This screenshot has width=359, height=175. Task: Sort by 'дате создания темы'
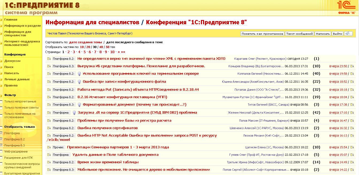pyautogui.click(x=85, y=42)
